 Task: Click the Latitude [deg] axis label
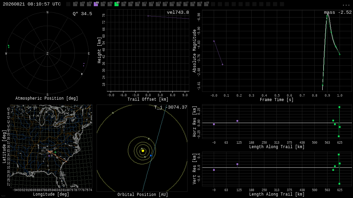click(x=4, y=146)
